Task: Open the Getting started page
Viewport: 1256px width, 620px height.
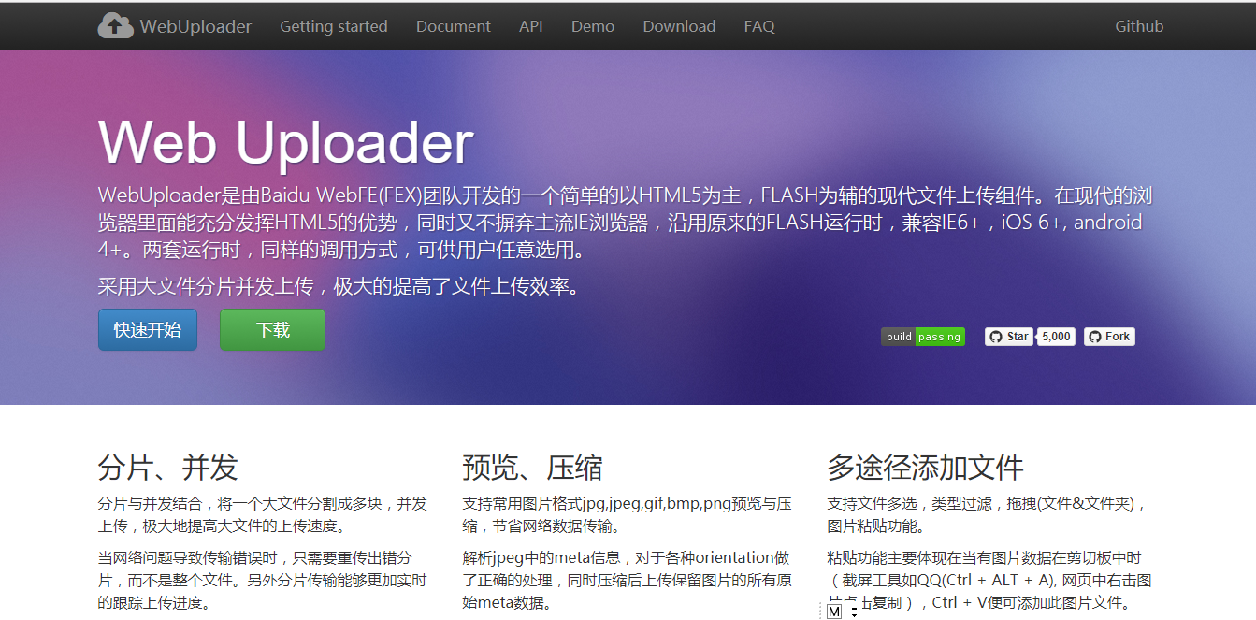Action: 333,26
